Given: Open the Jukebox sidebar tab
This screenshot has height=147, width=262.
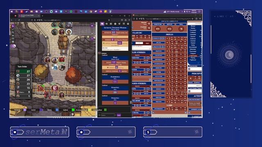Looking at the screenshot, I should [x=119, y=24].
